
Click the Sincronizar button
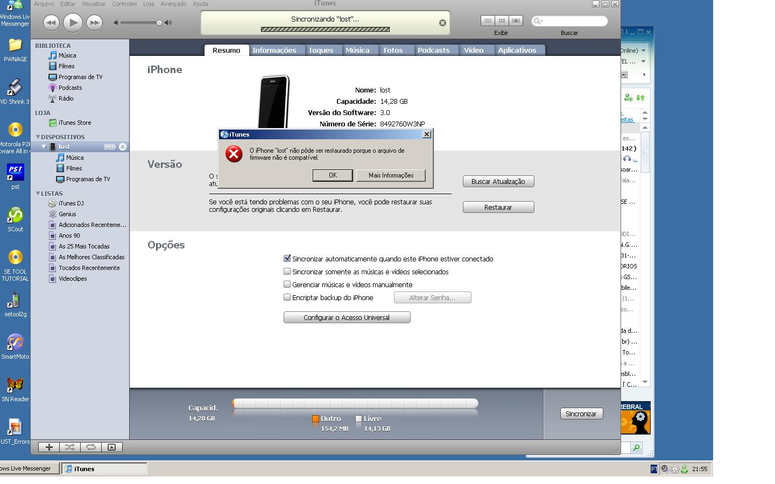(x=581, y=414)
